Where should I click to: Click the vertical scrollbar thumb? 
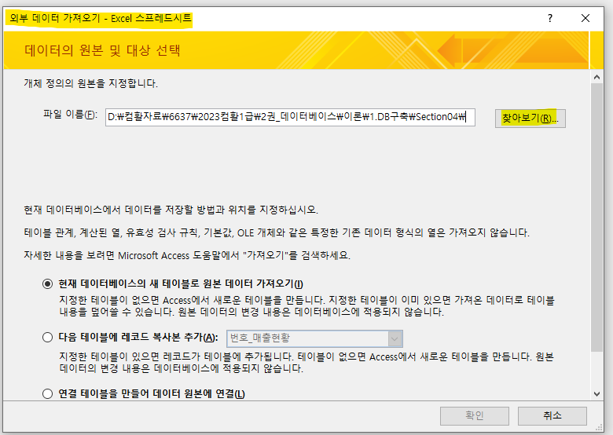click(x=596, y=217)
